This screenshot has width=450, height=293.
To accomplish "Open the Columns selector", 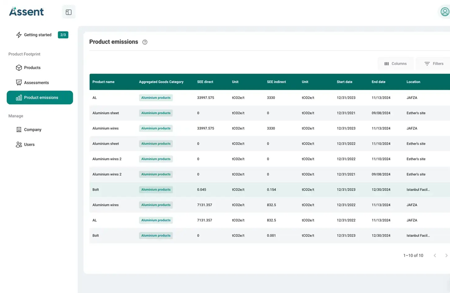I will [396, 64].
